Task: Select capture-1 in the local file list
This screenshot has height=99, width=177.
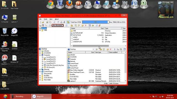Action: pyautogui.click(x=73, y=81)
